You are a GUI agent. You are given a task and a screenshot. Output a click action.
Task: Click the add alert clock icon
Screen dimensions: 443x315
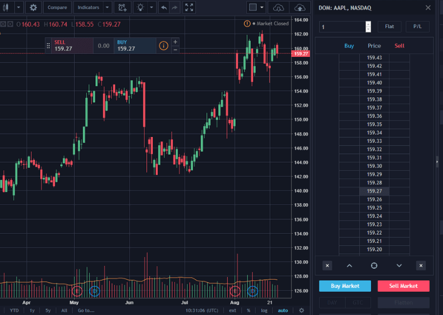coord(122,8)
